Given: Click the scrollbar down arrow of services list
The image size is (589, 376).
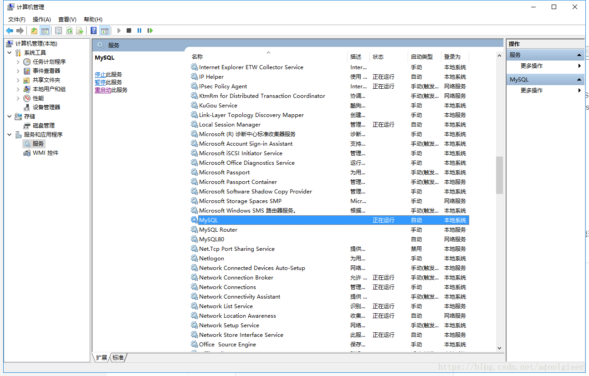Looking at the screenshot, I should (x=499, y=348).
